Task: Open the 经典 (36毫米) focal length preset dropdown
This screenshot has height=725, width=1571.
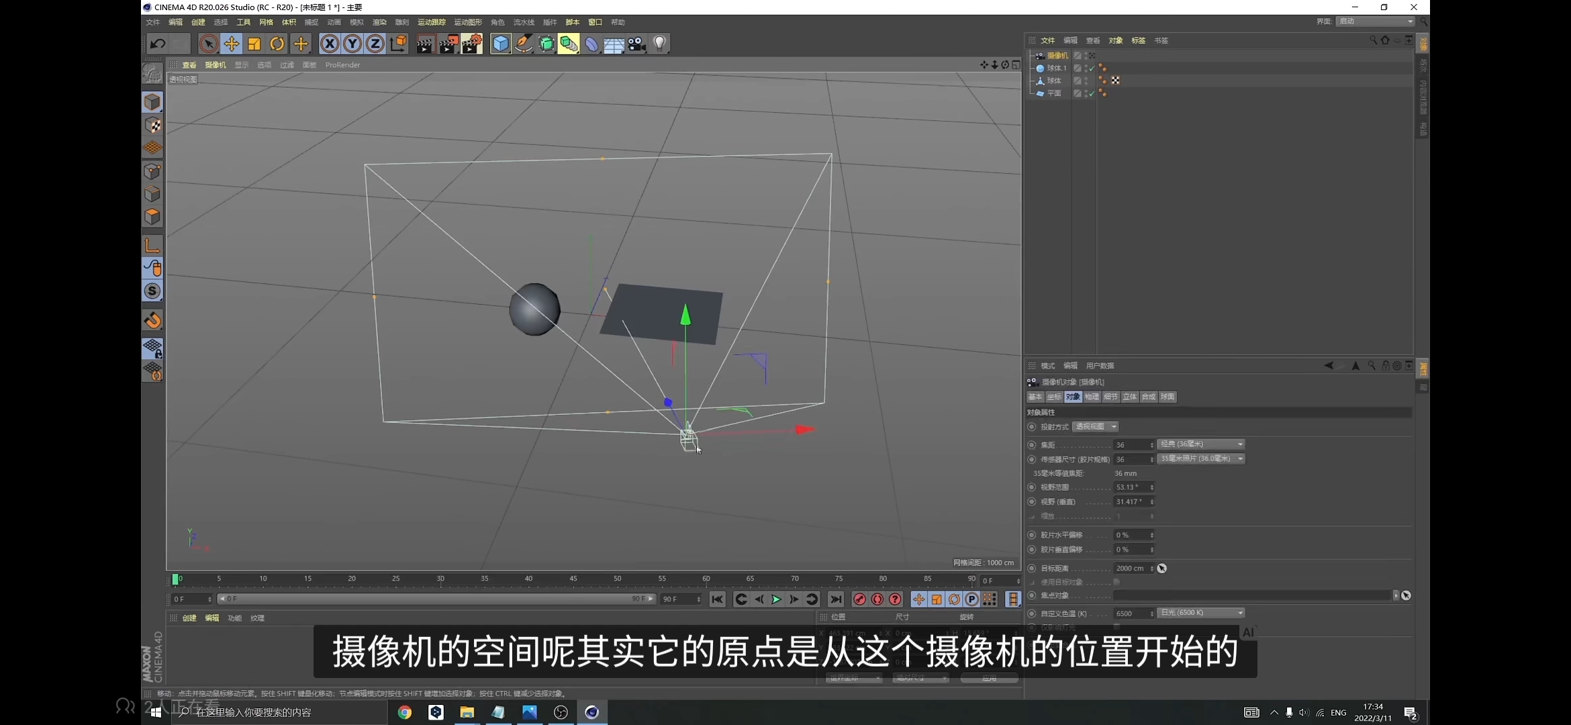Action: coord(1201,444)
